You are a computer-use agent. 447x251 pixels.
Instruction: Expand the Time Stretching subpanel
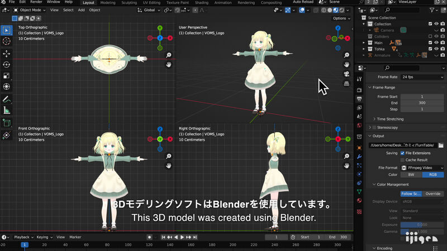[390, 119]
